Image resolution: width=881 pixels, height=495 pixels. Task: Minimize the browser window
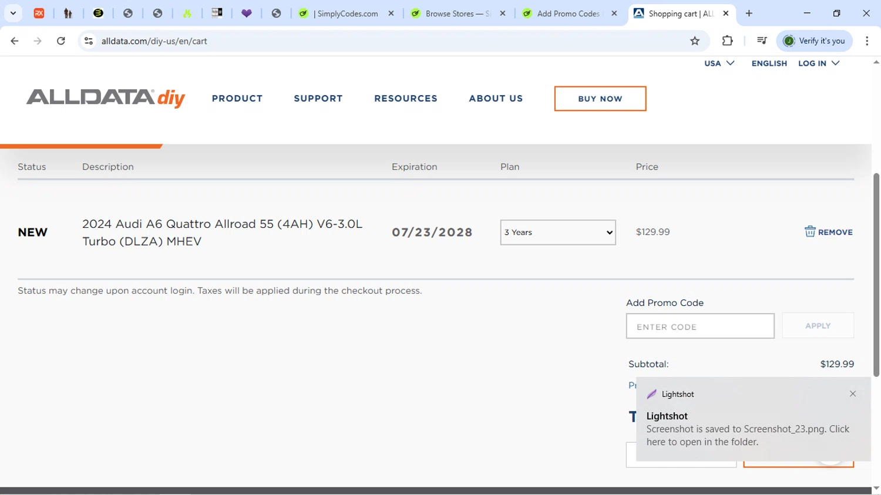coord(807,13)
